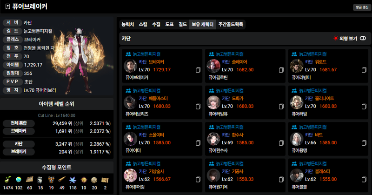Copy the 퓨어브레이커 character name icon
This screenshot has height=195, width=372.
[198, 70]
